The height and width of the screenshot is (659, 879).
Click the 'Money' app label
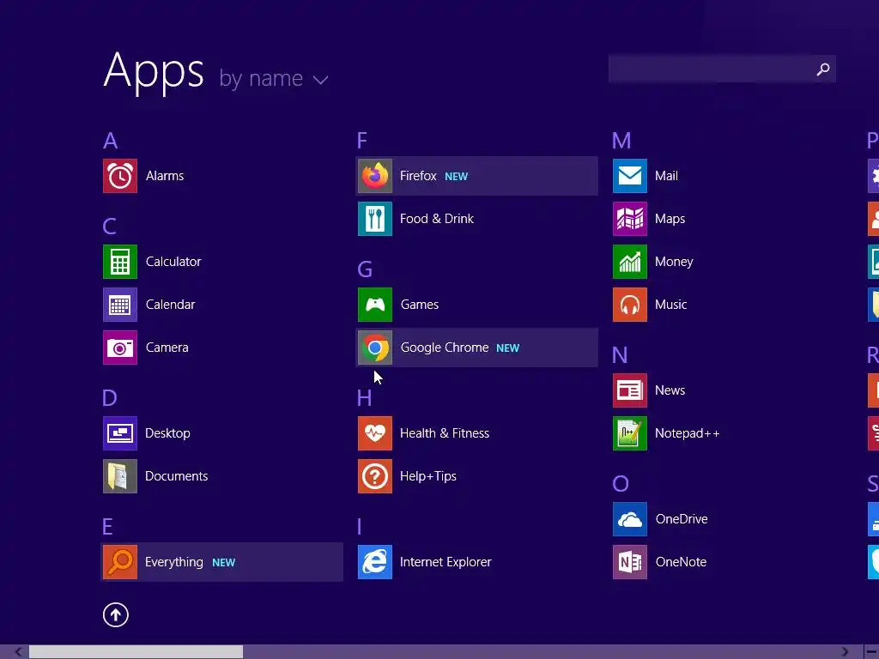point(674,262)
